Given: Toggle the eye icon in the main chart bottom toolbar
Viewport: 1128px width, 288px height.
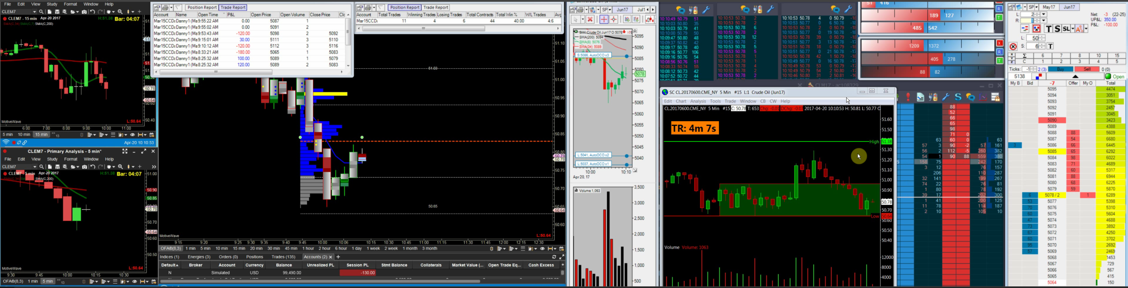Looking at the screenshot, I should click(x=542, y=249).
